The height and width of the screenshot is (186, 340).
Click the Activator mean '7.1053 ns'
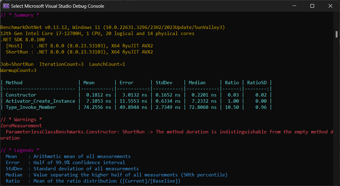point(99,101)
